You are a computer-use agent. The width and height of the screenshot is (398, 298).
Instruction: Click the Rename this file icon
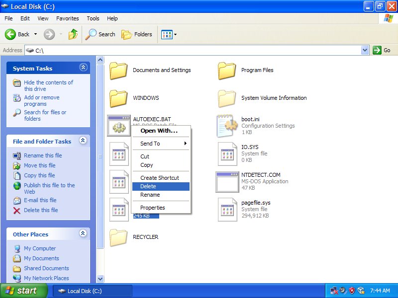point(17,155)
